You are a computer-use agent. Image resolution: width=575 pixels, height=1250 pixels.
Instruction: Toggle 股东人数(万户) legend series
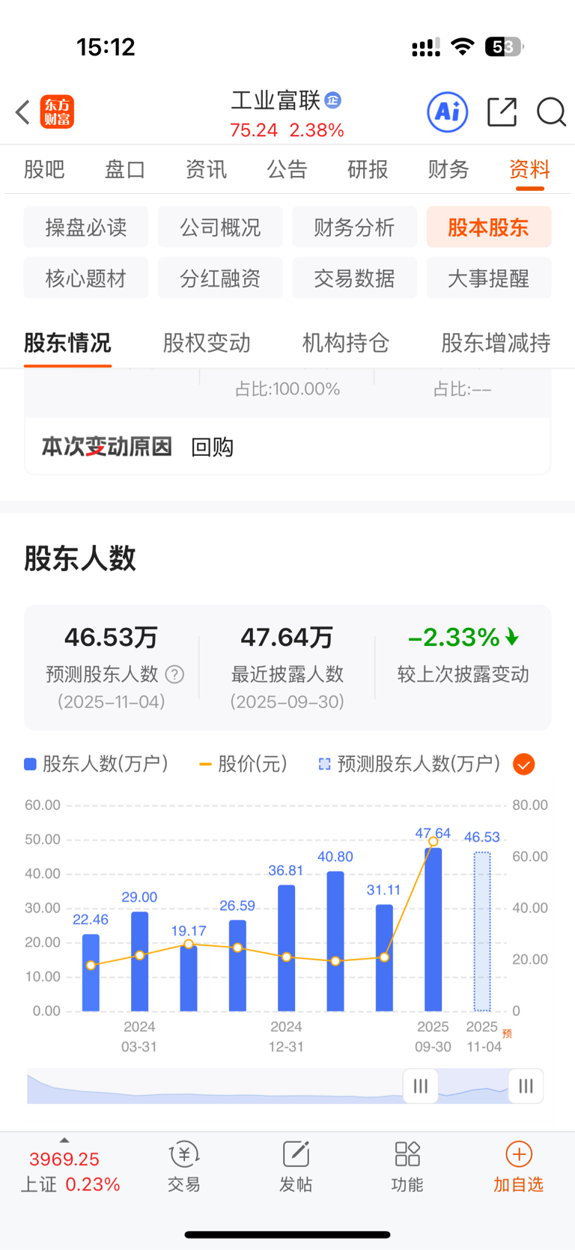coord(97,763)
